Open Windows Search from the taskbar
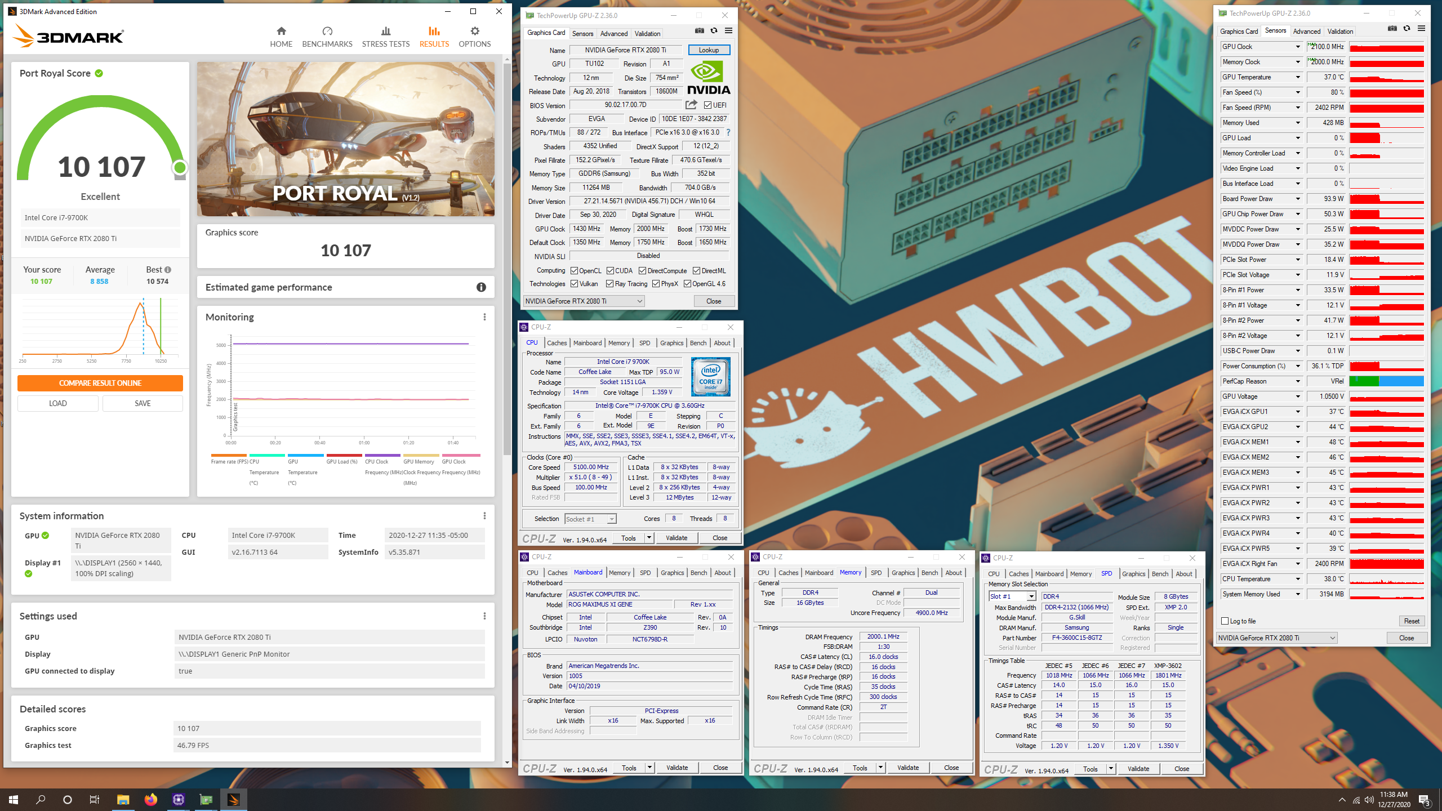The height and width of the screenshot is (811, 1442). [x=41, y=799]
